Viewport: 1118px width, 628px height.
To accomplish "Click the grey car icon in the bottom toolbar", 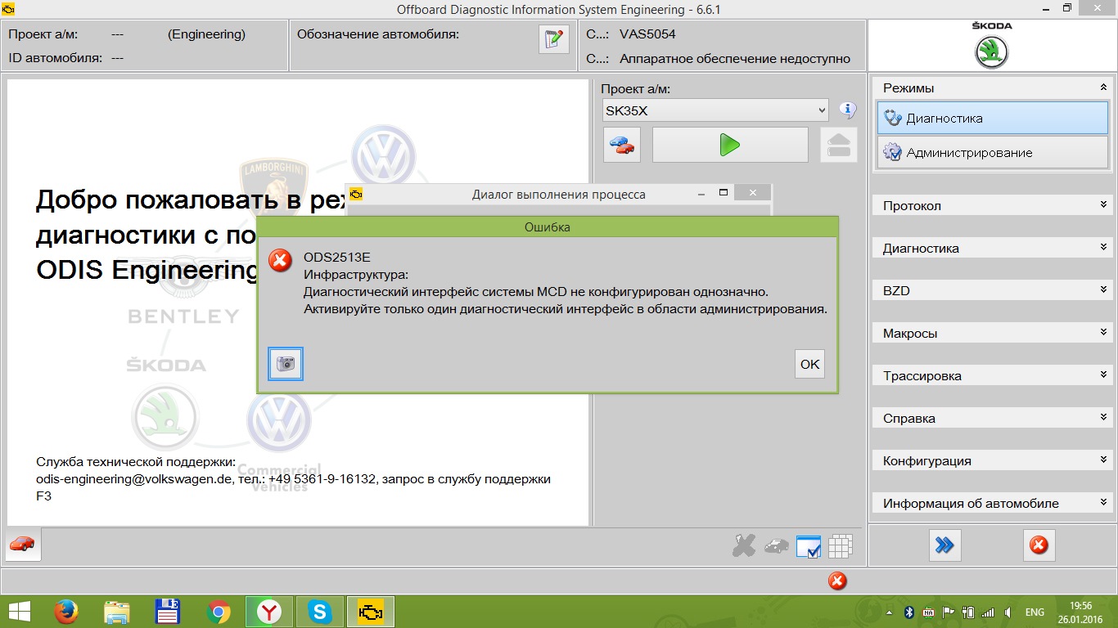I will click(x=776, y=545).
